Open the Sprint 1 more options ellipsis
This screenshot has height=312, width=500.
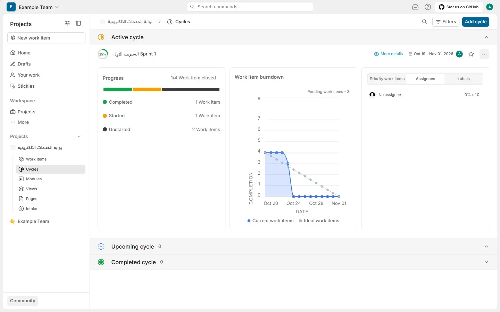coord(484,54)
